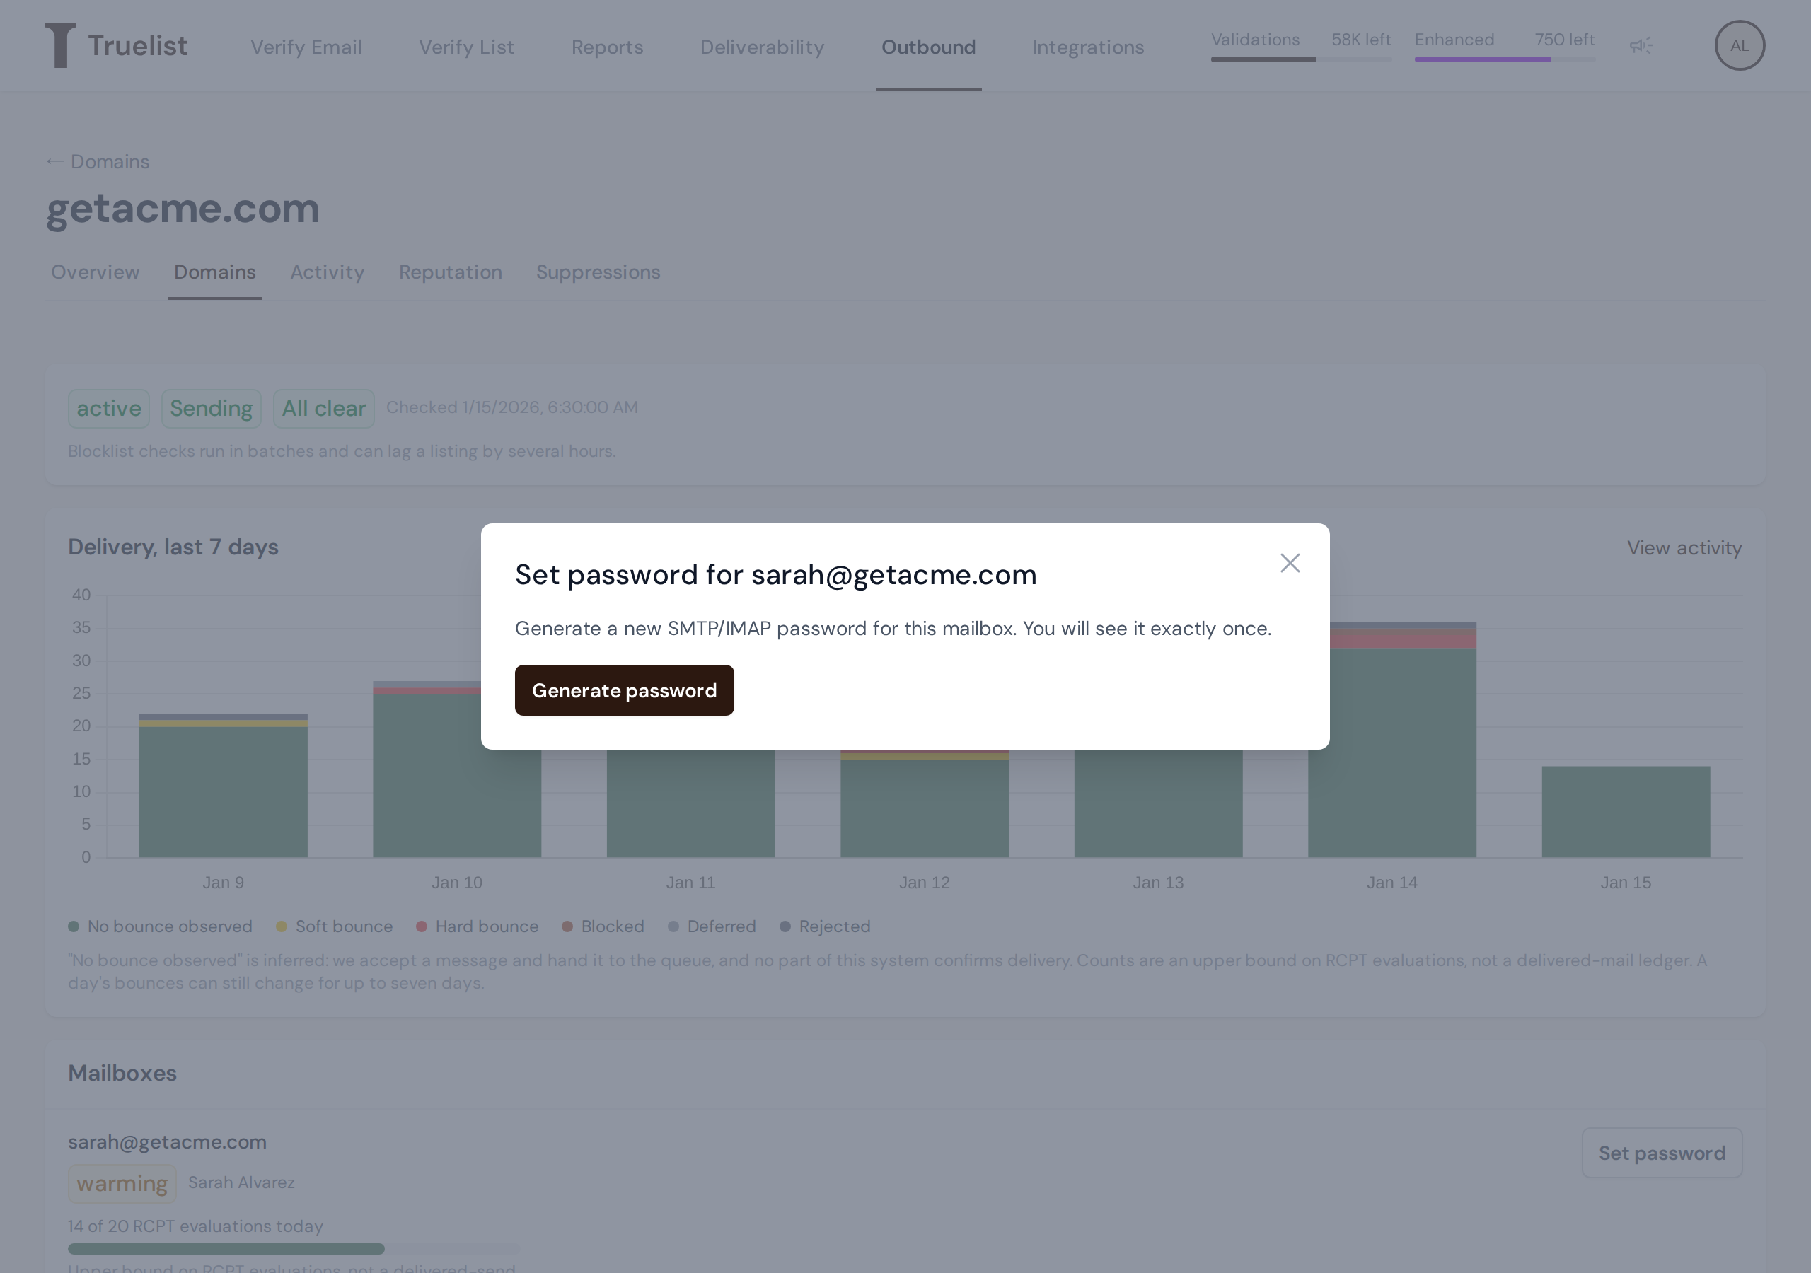The width and height of the screenshot is (1811, 1273).
Task: Close the Set password dialog
Action: (1290, 563)
